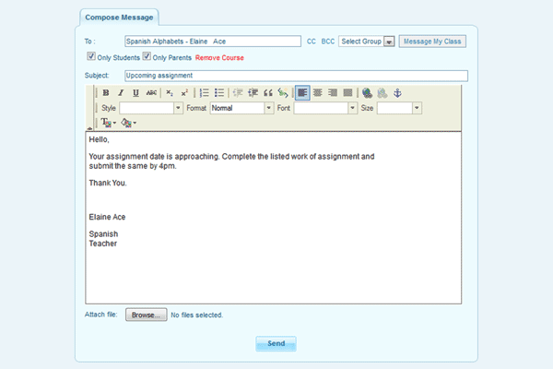Toggle bold formatting in the editor toolbar
Viewport: 553px width, 369px height.
[x=106, y=93]
